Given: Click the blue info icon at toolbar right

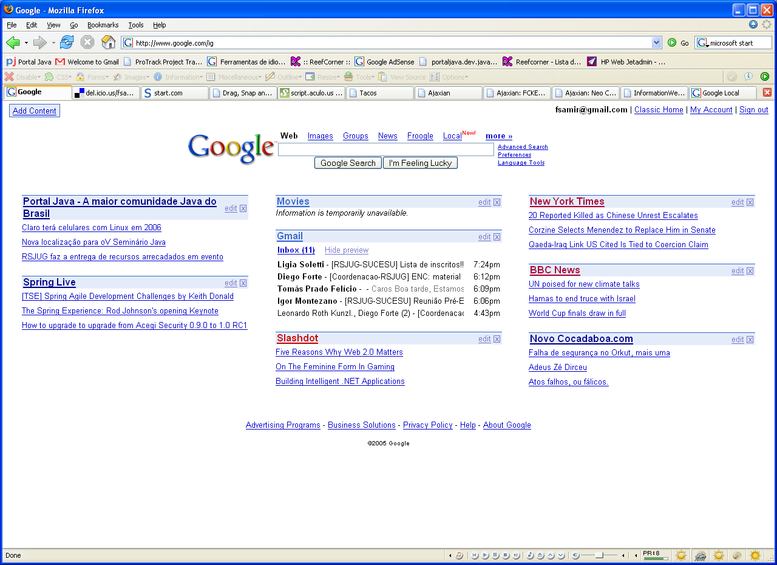Looking at the screenshot, I should [x=748, y=77].
